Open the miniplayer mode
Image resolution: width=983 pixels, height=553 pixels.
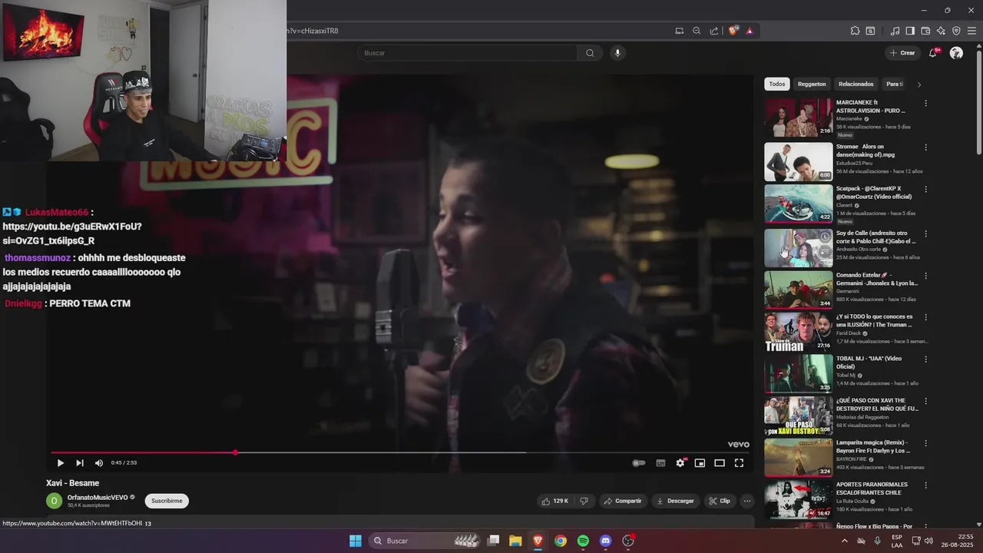[700, 463]
